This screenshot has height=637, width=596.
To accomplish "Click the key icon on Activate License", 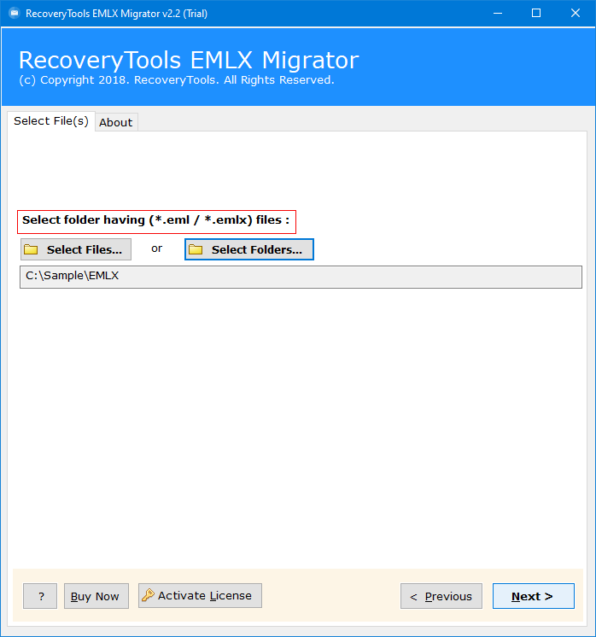I will 148,595.
